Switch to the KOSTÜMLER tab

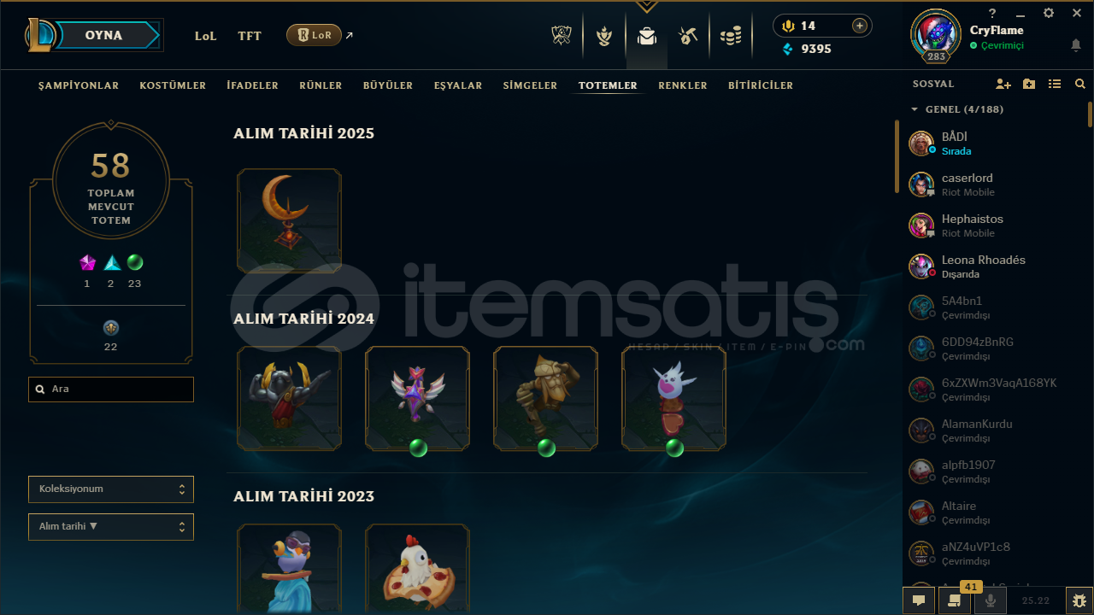point(173,85)
